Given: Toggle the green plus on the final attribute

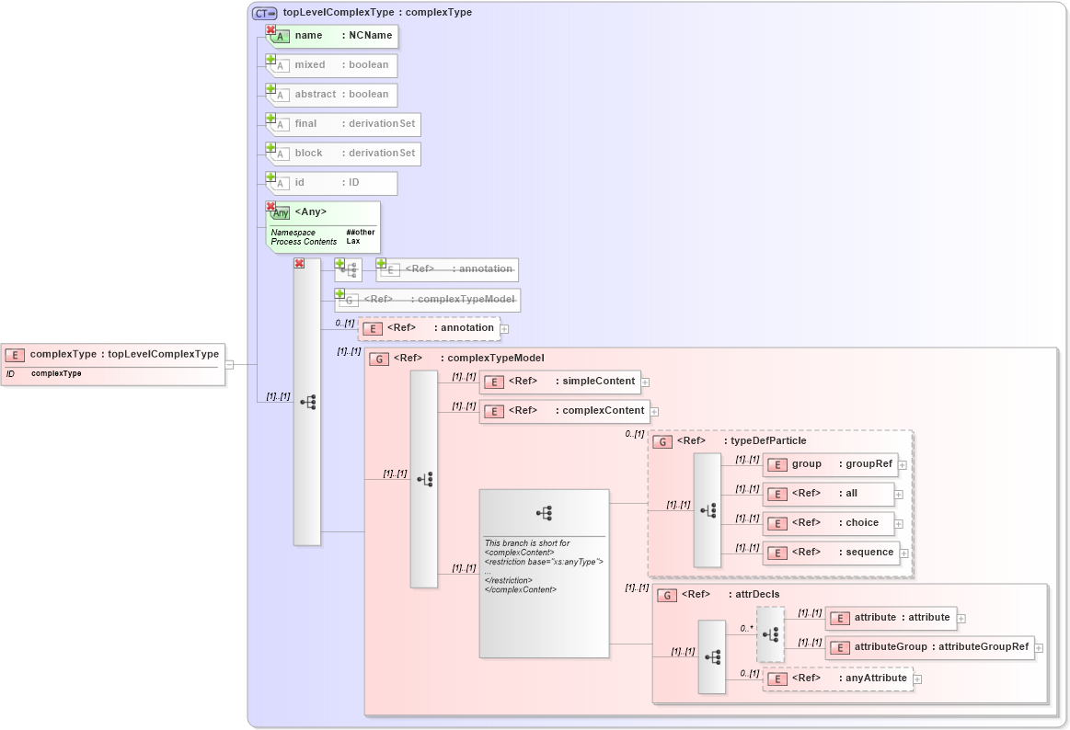Looking at the screenshot, I should pyautogui.click(x=270, y=118).
